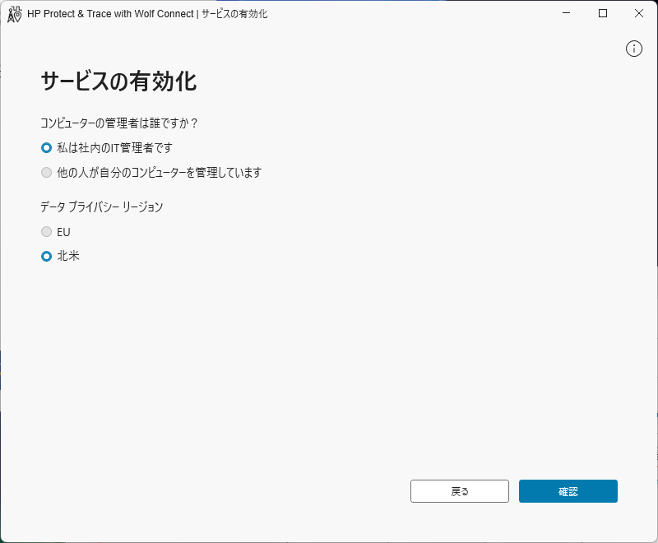Click the コンピューターの管理者は誰ですか？ question text

click(x=118, y=123)
